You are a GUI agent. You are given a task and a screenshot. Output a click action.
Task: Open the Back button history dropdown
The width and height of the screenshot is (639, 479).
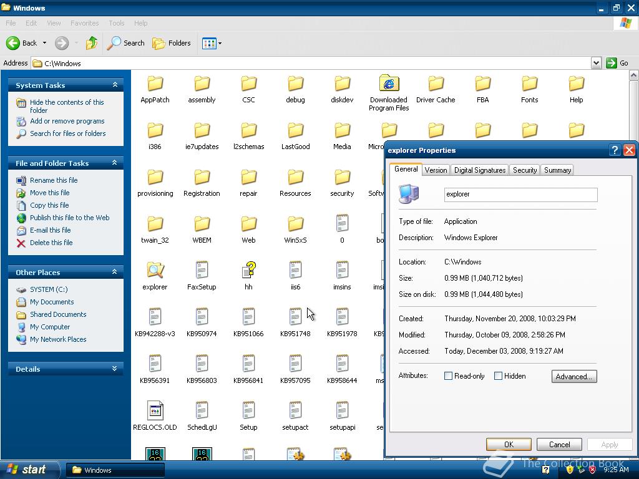click(44, 43)
